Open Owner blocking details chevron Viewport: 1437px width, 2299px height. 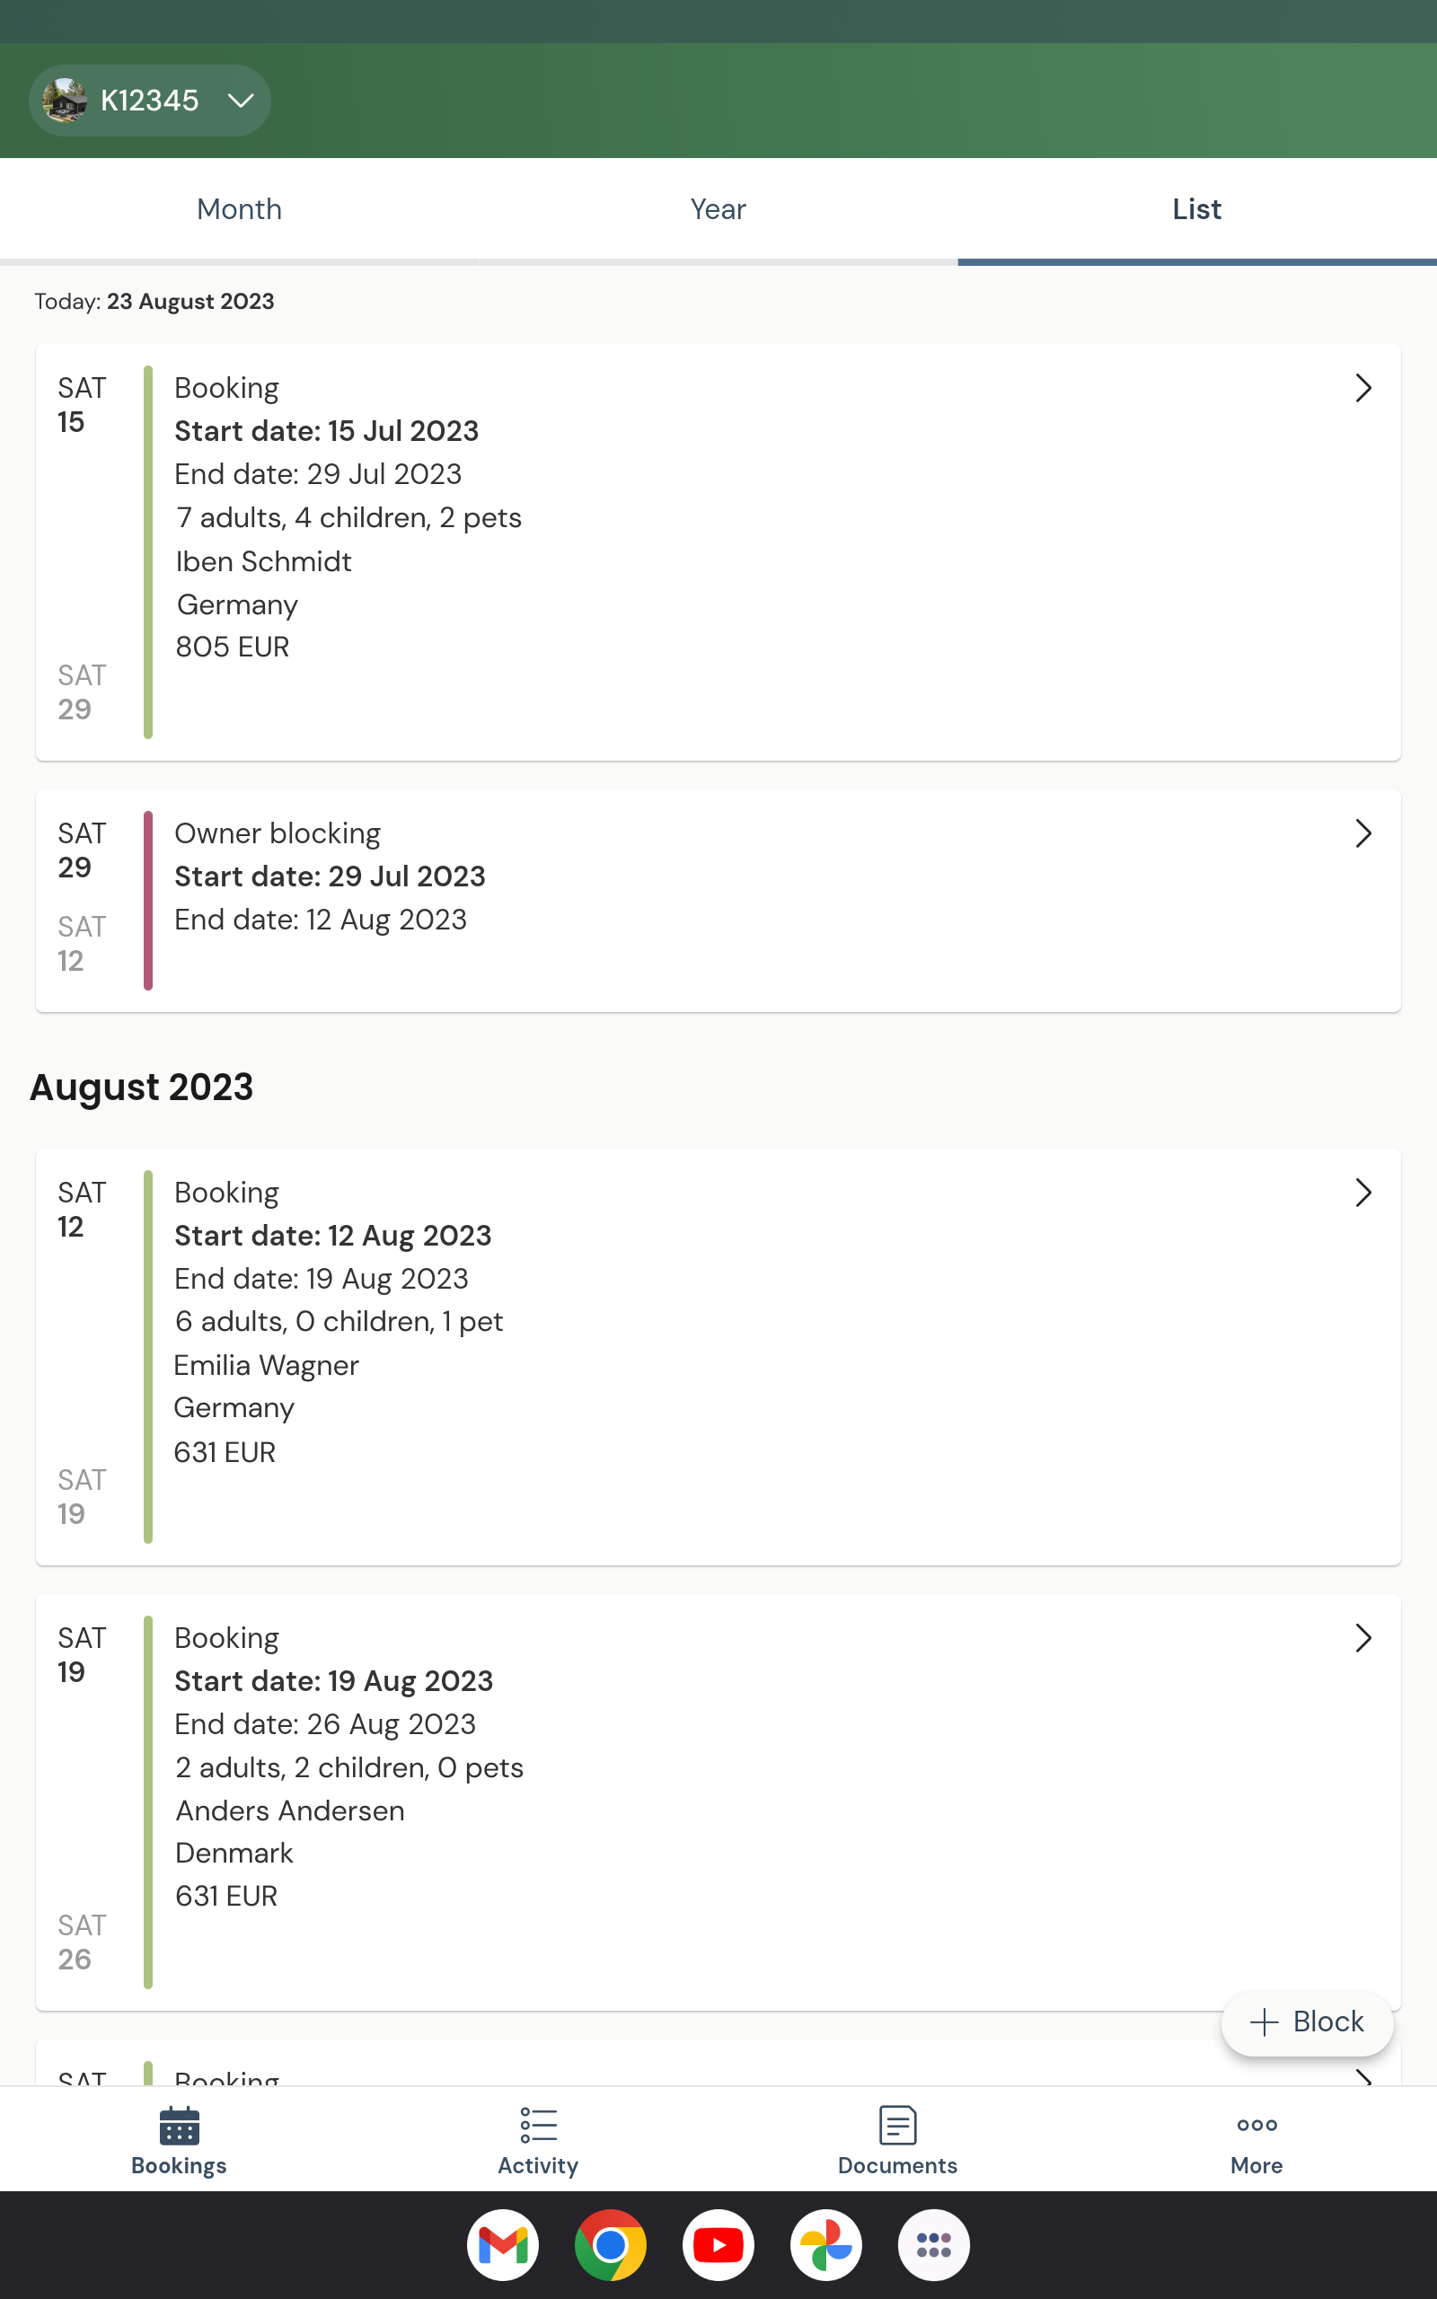1362,834
